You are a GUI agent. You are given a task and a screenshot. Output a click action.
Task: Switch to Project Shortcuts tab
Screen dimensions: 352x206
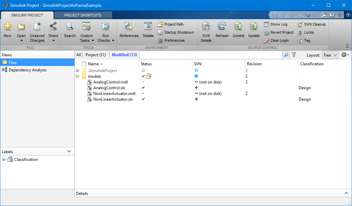[x=83, y=15]
